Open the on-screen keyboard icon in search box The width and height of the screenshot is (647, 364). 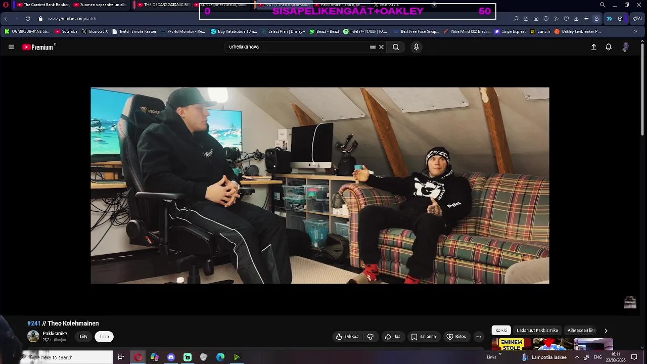373,47
